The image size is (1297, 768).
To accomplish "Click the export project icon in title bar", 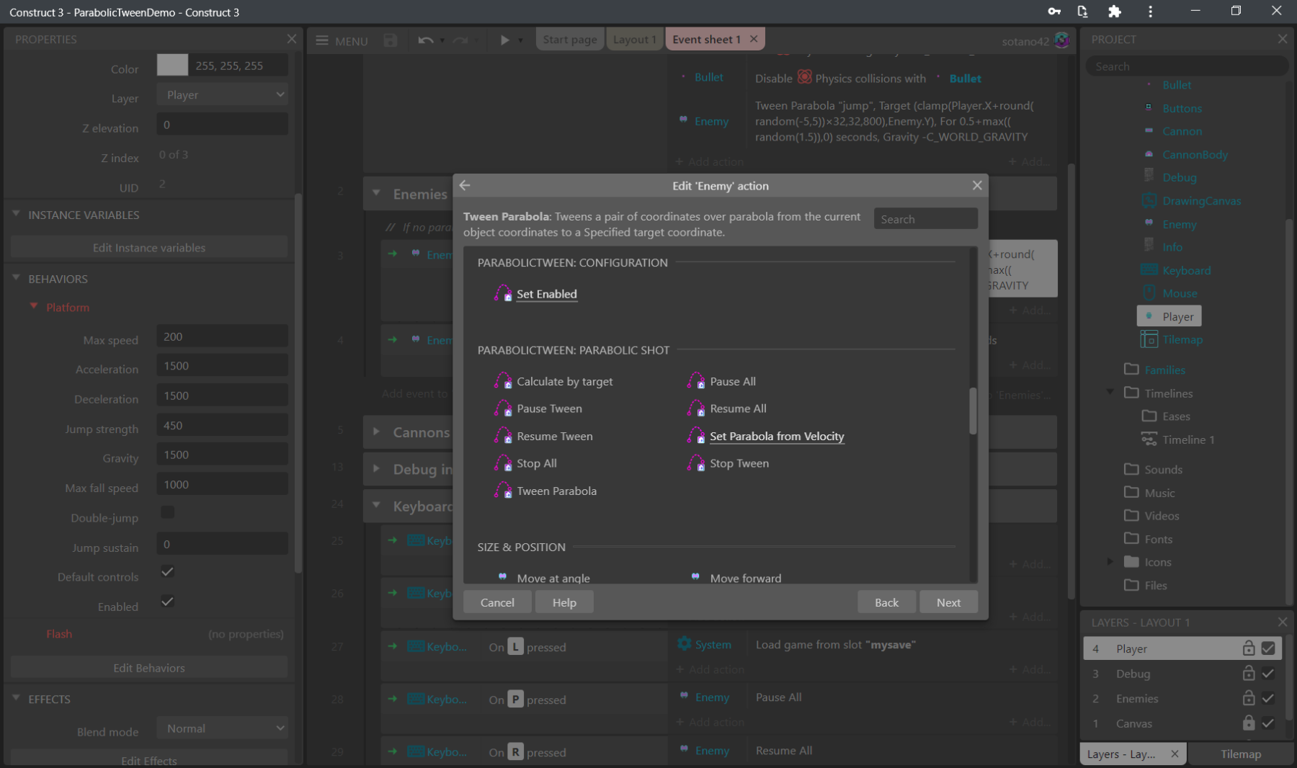I will pyautogui.click(x=1082, y=12).
